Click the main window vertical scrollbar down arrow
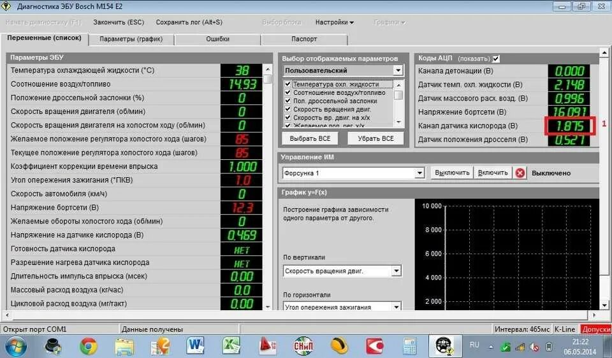Viewport: 612px width, 358px height. pyautogui.click(x=604, y=305)
